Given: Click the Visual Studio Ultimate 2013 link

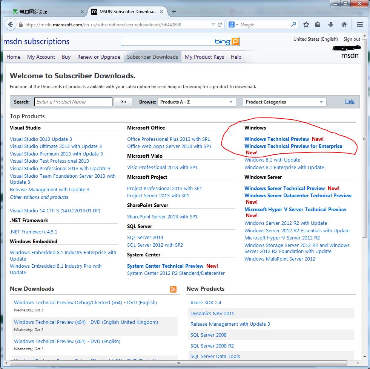Looking at the screenshot, I should (56, 146).
